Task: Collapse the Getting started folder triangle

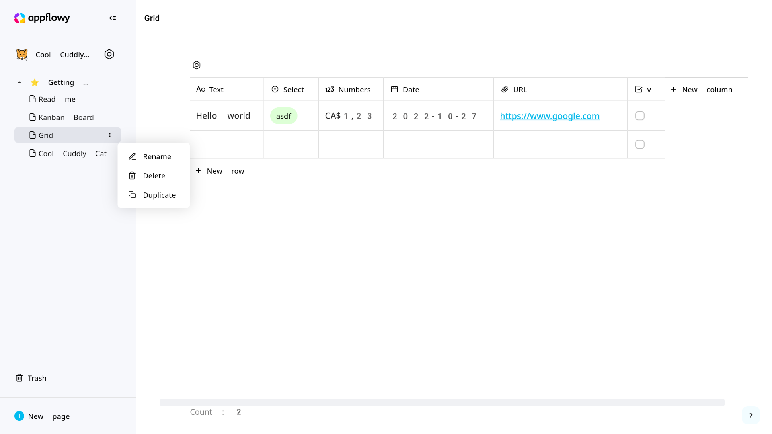Action: [x=19, y=82]
